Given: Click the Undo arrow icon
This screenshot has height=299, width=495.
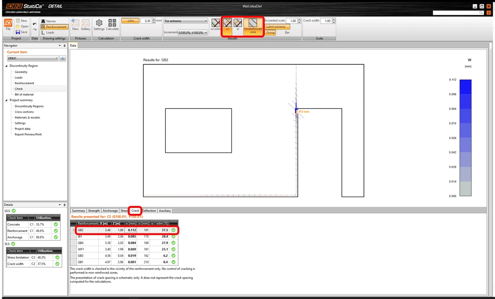Looking at the screenshot, I should click(x=35, y=24).
